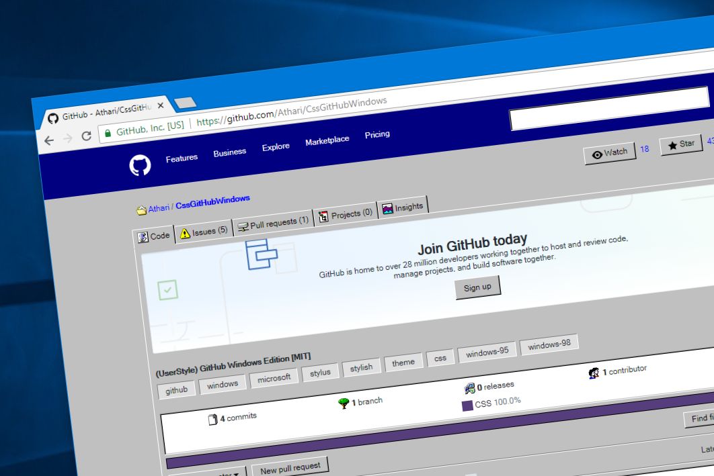This screenshot has width=714, height=476.
Task: Open Features in the top navigation
Action: [x=182, y=158]
